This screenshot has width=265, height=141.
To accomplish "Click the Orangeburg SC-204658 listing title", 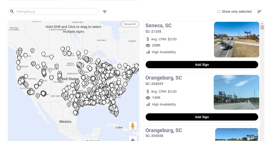I will 164,130.
